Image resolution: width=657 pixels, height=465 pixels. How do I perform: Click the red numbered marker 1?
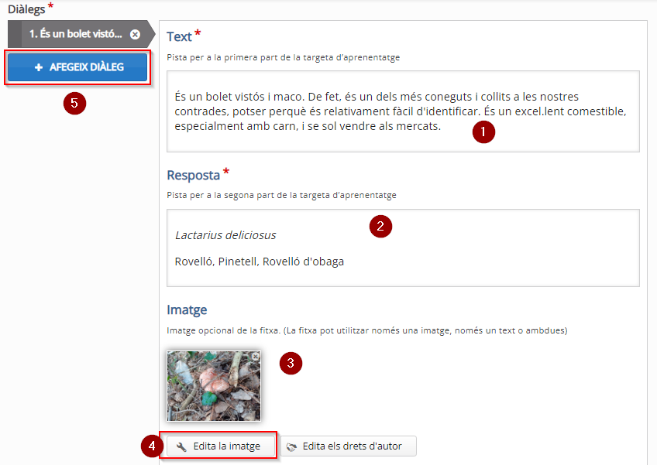tap(483, 132)
